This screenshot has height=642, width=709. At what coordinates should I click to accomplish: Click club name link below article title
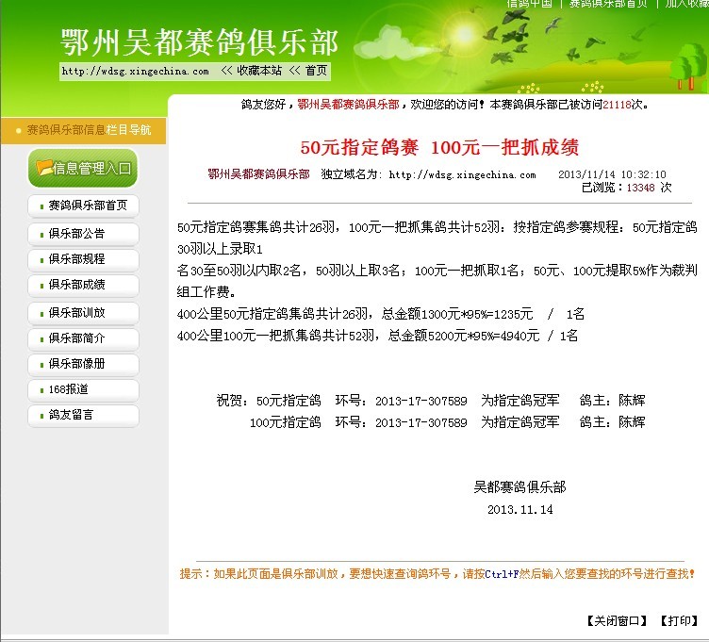[x=258, y=174]
